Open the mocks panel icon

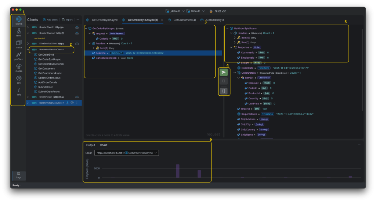[19, 67]
